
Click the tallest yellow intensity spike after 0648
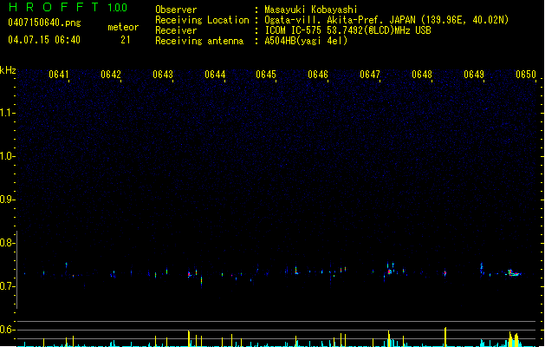(x=445, y=337)
